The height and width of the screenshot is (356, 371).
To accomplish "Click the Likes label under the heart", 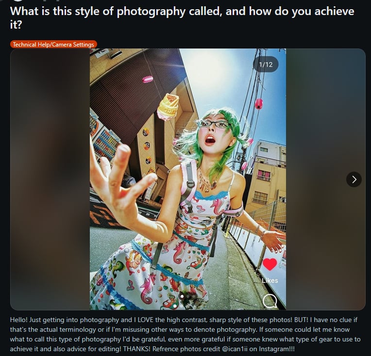I will (x=270, y=281).
